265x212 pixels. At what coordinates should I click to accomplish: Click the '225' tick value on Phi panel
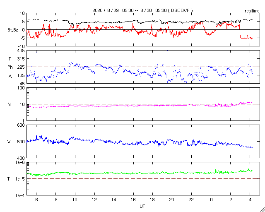coord(21,67)
